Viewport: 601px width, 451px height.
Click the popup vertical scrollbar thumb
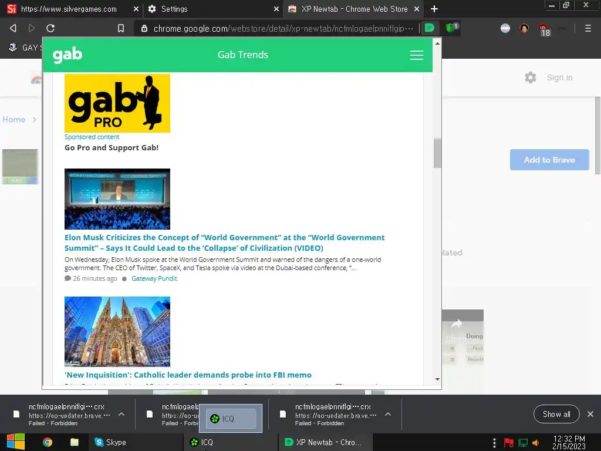[437, 153]
